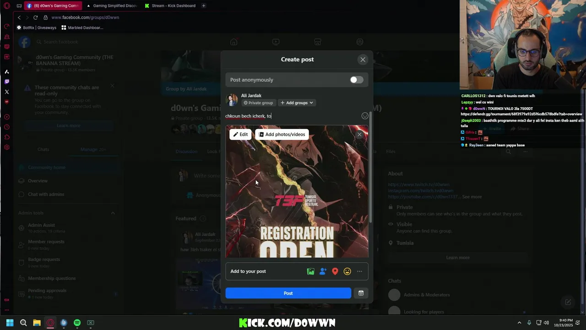Open the Add groups dropdown

pyautogui.click(x=297, y=103)
